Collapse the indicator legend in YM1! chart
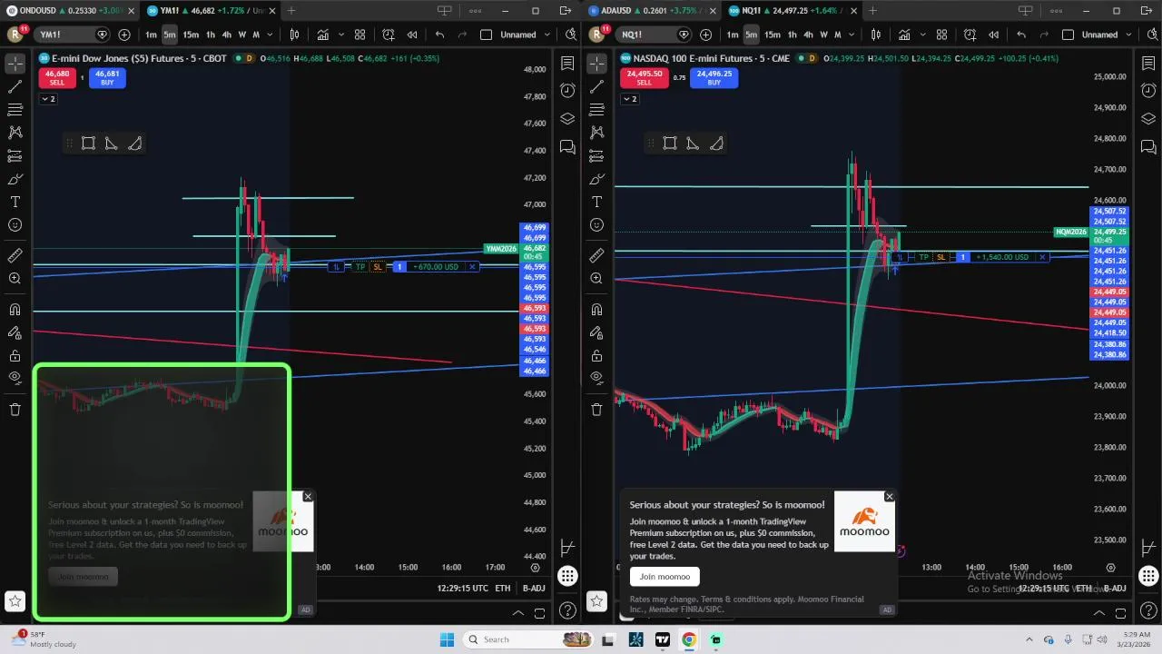Image resolution: width=1162 pixels, height=654 pixels. [48, 99]
